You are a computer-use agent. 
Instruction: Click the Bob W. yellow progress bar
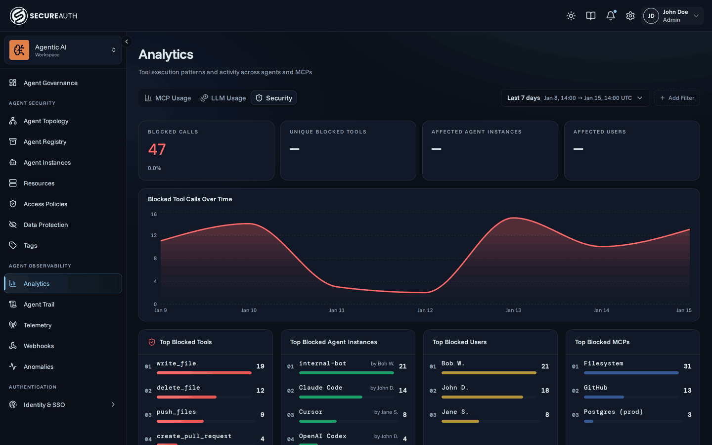[489, 373]
